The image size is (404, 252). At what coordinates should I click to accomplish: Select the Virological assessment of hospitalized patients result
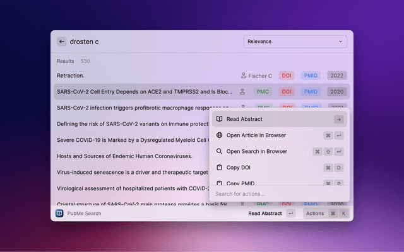[126, 188]
